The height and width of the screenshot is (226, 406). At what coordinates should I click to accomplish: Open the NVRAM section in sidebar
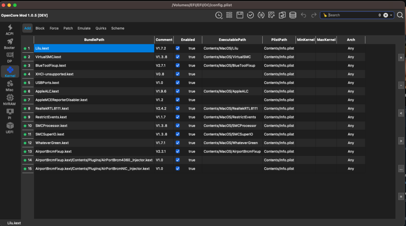(10, 100)
